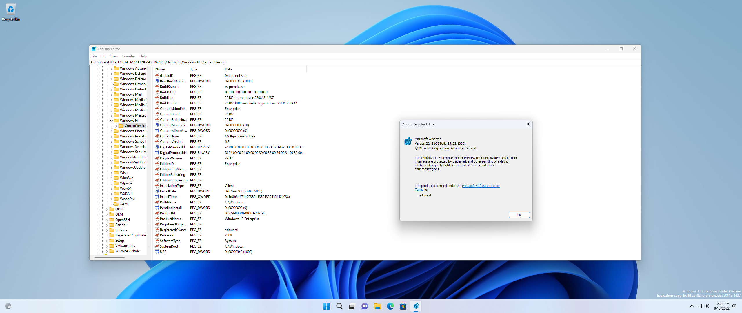Sort by the Data column header
This screenshot has width=742, height=313.
[264, 69]
